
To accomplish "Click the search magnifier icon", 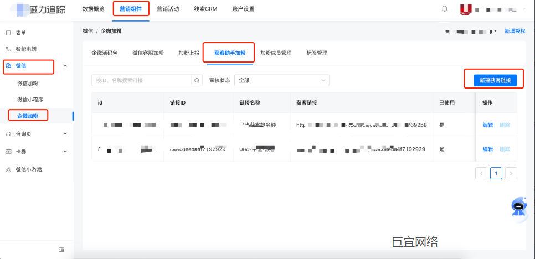I will 197,80.
